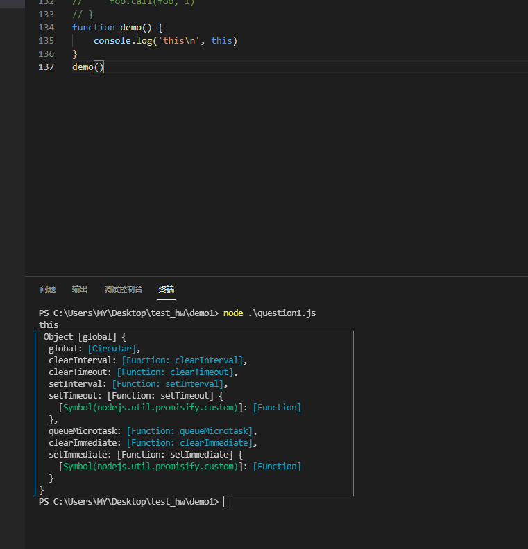The width and height of the screenshot is (528, 549).
Task: Click 'Object [global] {' in terminal output
Action: [x=85, y=337]
